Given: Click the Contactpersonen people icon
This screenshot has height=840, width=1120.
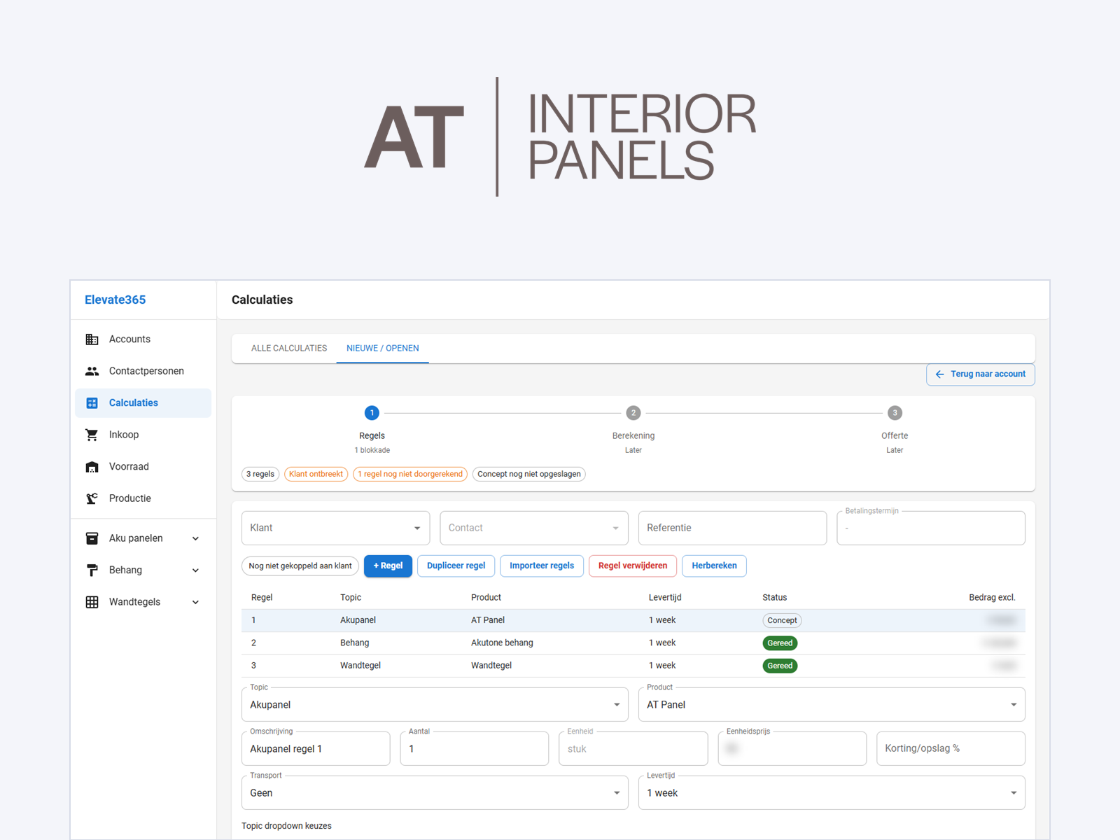Looking at the screenshot, I should tap(92, 371).
